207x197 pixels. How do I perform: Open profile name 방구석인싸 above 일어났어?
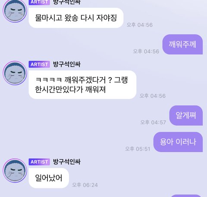point(67,162)
